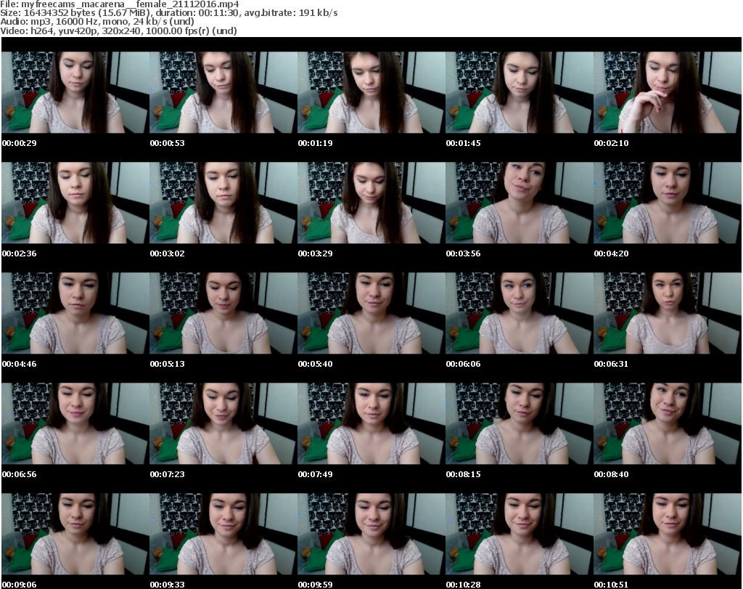This screenshot has width=743, height=589.
Task: Select the thumbnail at timestamp 00:08:40
Action: pos(668,423)
